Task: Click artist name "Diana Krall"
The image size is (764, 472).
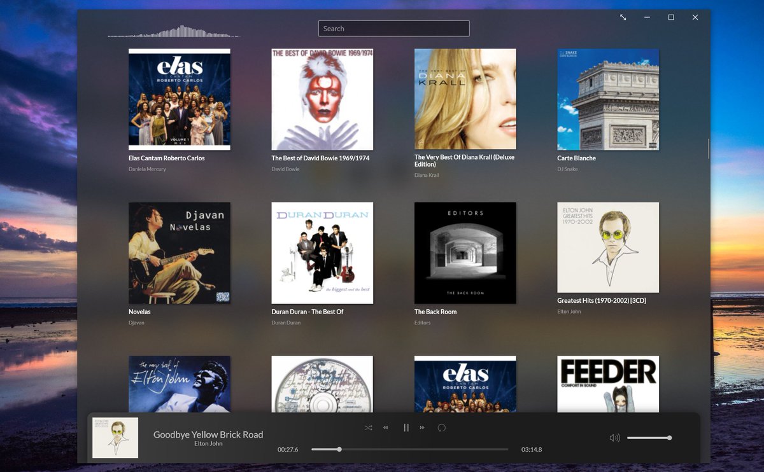Action: 427,175
